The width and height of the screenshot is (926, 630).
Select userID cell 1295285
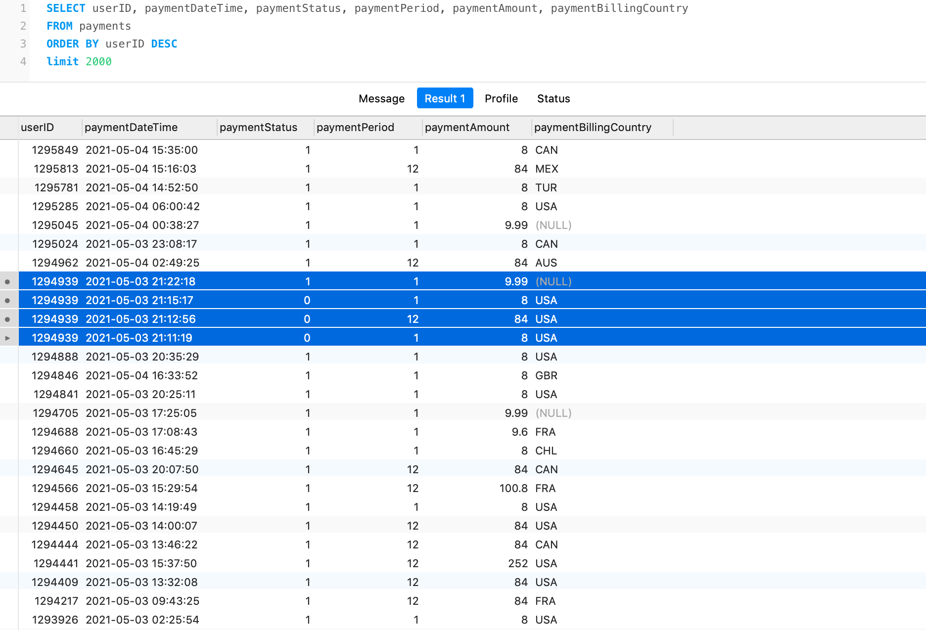[x=55, y=206]
